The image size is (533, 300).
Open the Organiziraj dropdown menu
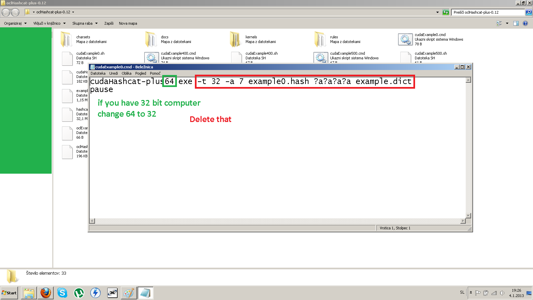coord(15,23)
